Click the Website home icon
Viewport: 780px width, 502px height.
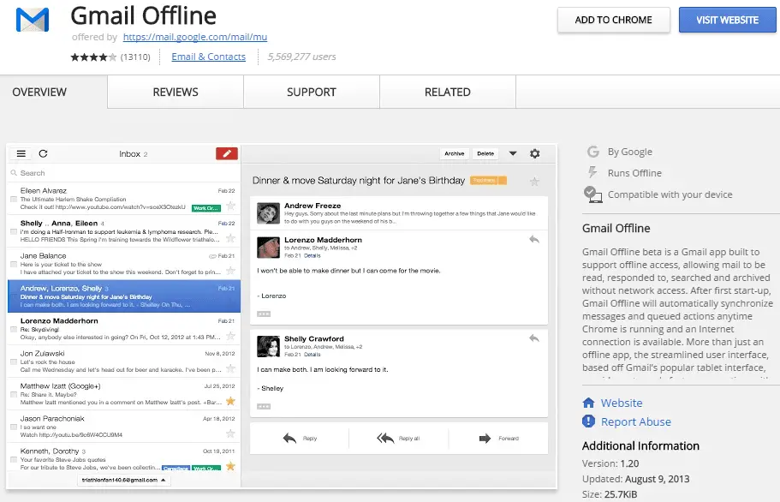(x=588, y=403)
